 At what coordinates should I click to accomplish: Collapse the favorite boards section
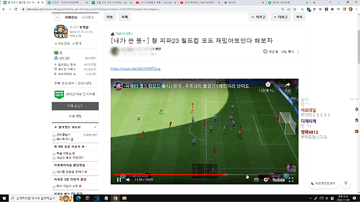95,127
